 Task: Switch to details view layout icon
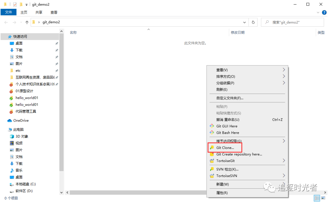click(x=317, y=198)
